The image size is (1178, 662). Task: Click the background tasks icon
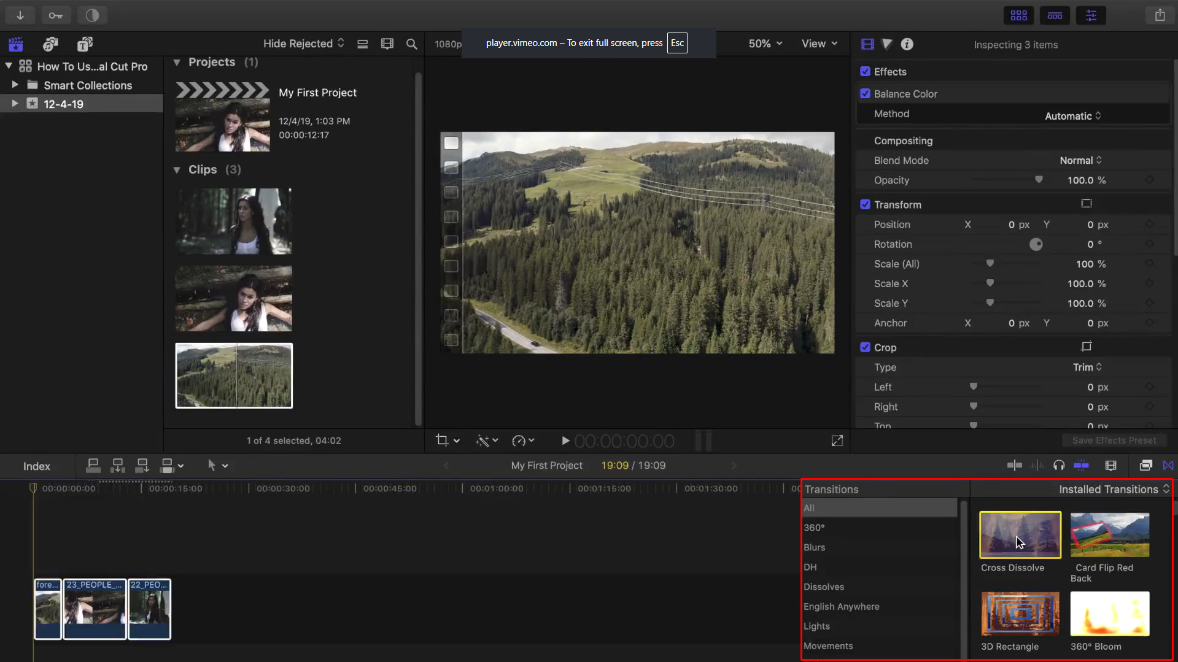tap(92, 15)
